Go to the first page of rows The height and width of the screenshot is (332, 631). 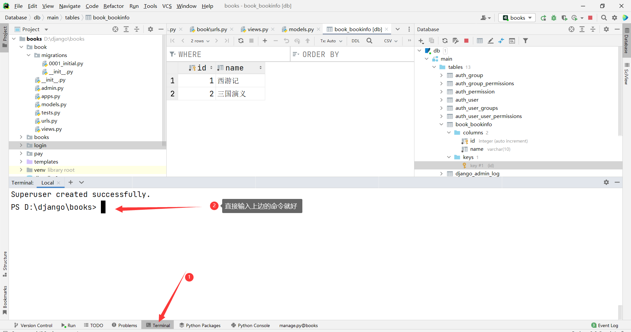click(172, 41)
